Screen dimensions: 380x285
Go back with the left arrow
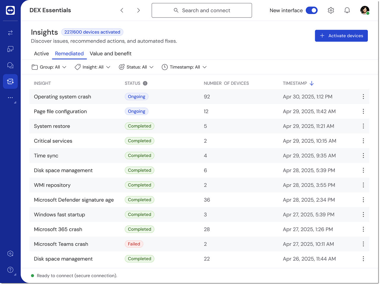pyautogui.click(x=122, y=10)
